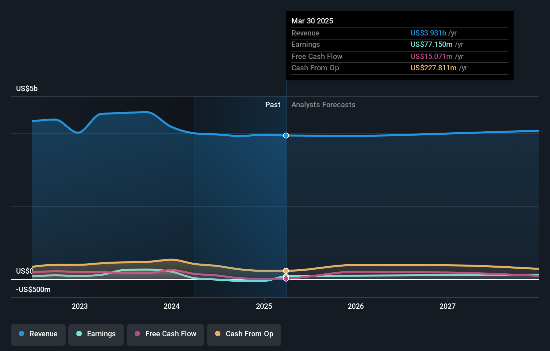Image resolution: width=550 pixels, height=351 pixels.
Task: Click the Past section label
Action: click(x=273, y=104)
